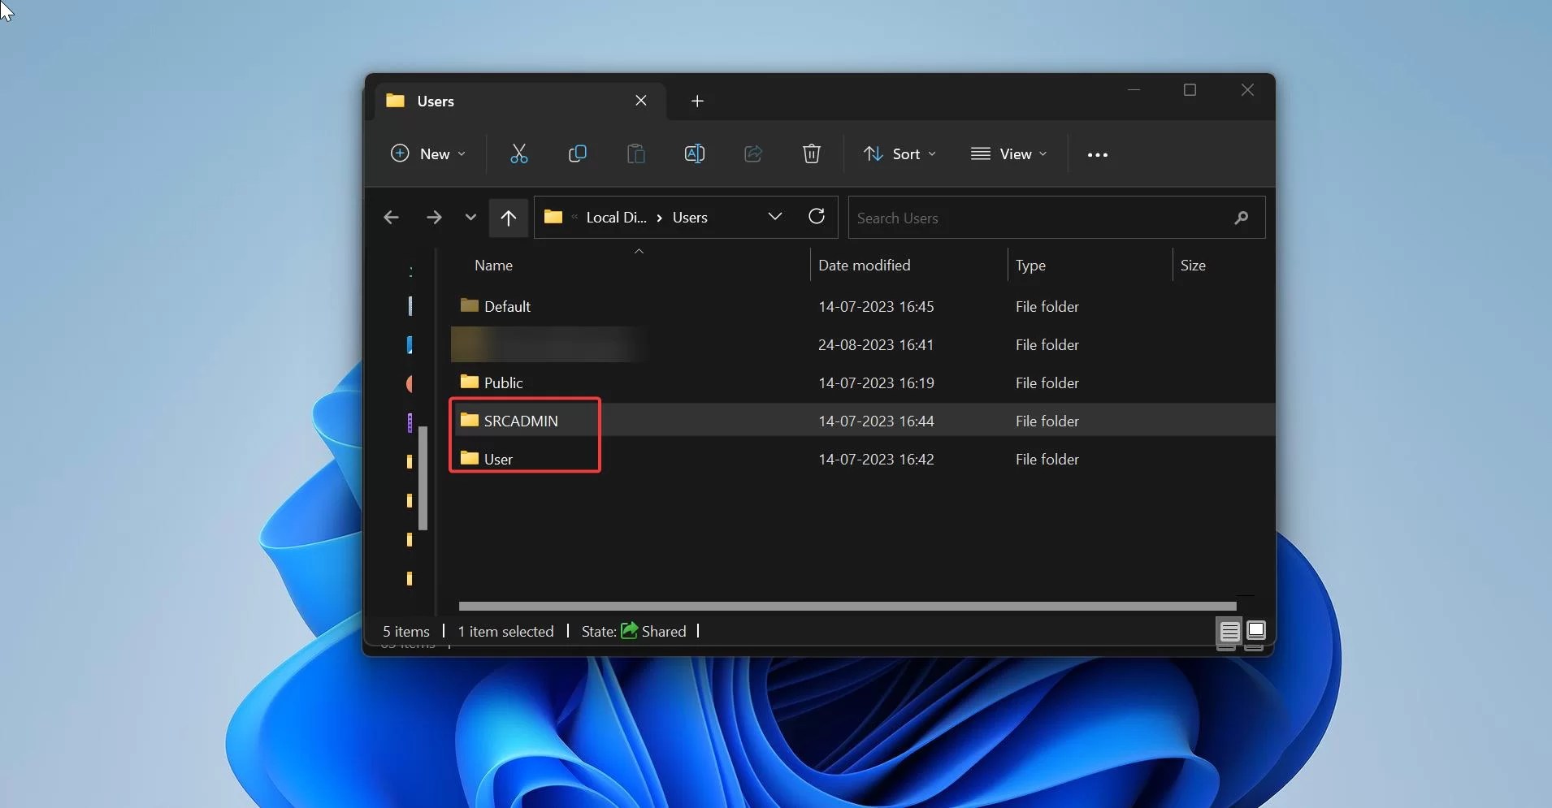
Task: Click the 5 items status text
Action: (x=405, y=631)
